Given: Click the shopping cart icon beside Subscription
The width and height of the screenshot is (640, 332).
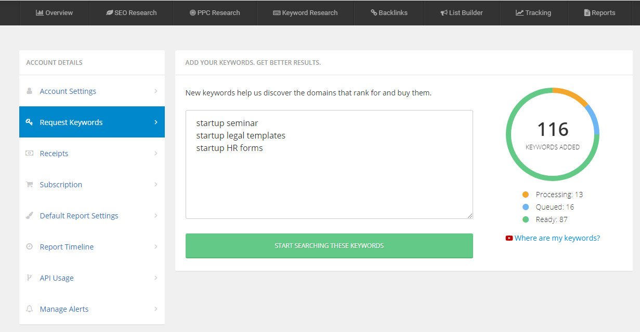Looking at the screenshot, I should pos(29,184).
